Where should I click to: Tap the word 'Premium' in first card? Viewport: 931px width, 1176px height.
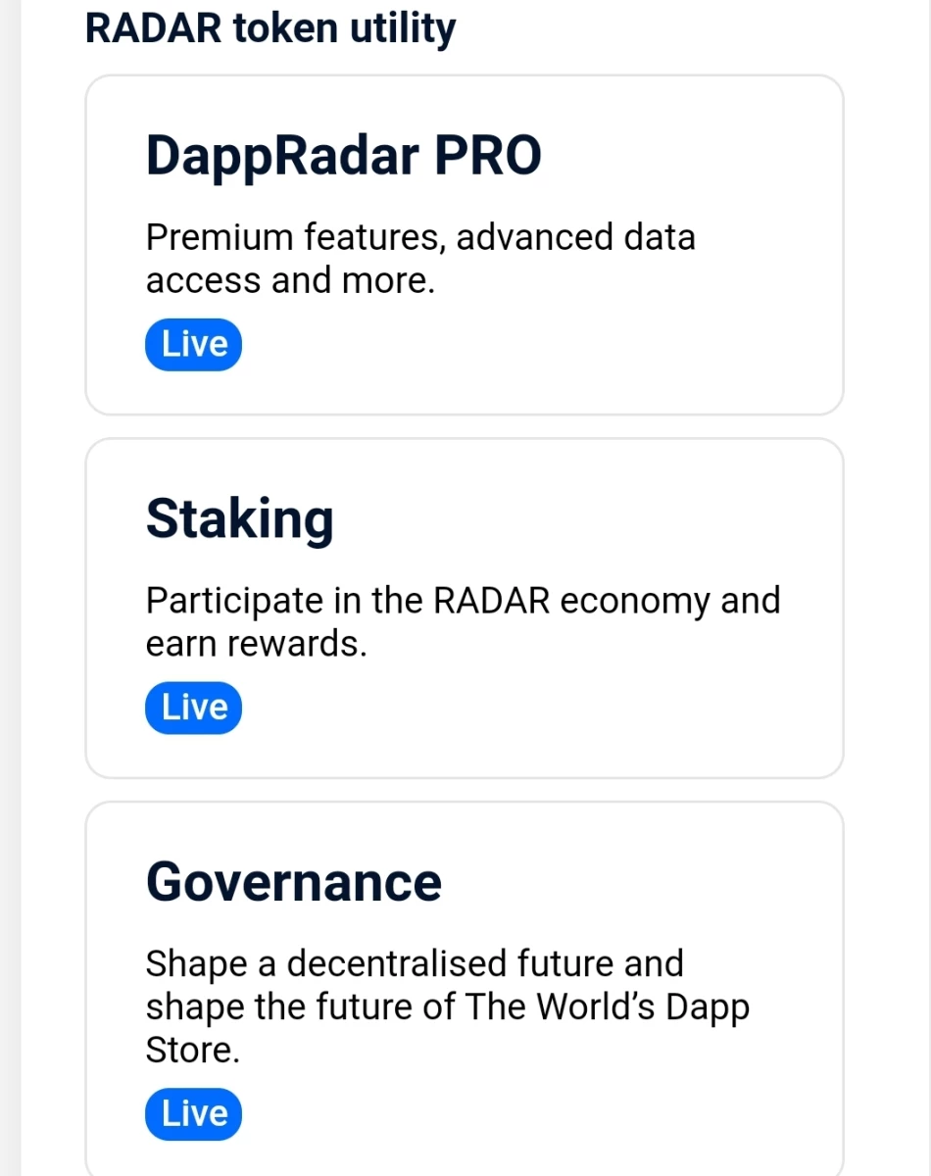(x=220, y=238)
